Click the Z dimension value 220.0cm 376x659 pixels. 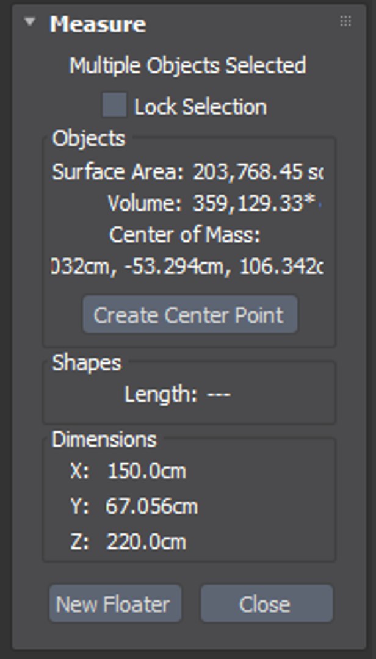(146, 542)
